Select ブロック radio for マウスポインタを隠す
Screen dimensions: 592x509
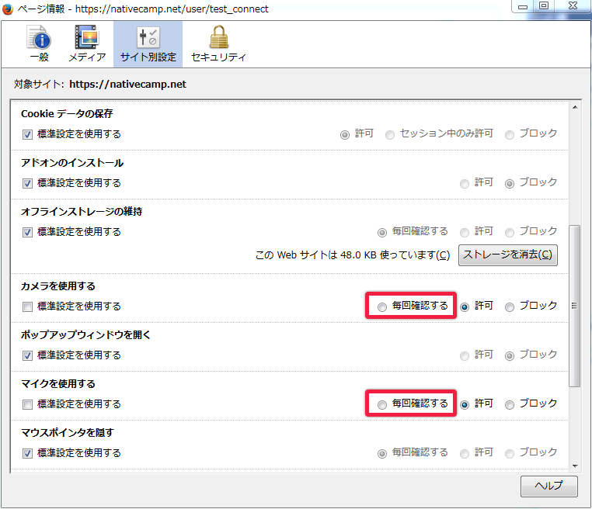pos(510,453)
